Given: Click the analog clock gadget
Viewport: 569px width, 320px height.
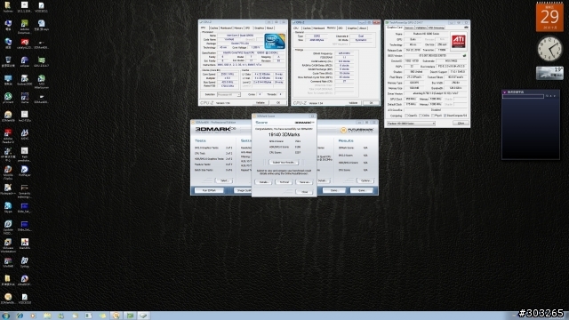Looking at the screenshot, I should click(x=549, y=49).
